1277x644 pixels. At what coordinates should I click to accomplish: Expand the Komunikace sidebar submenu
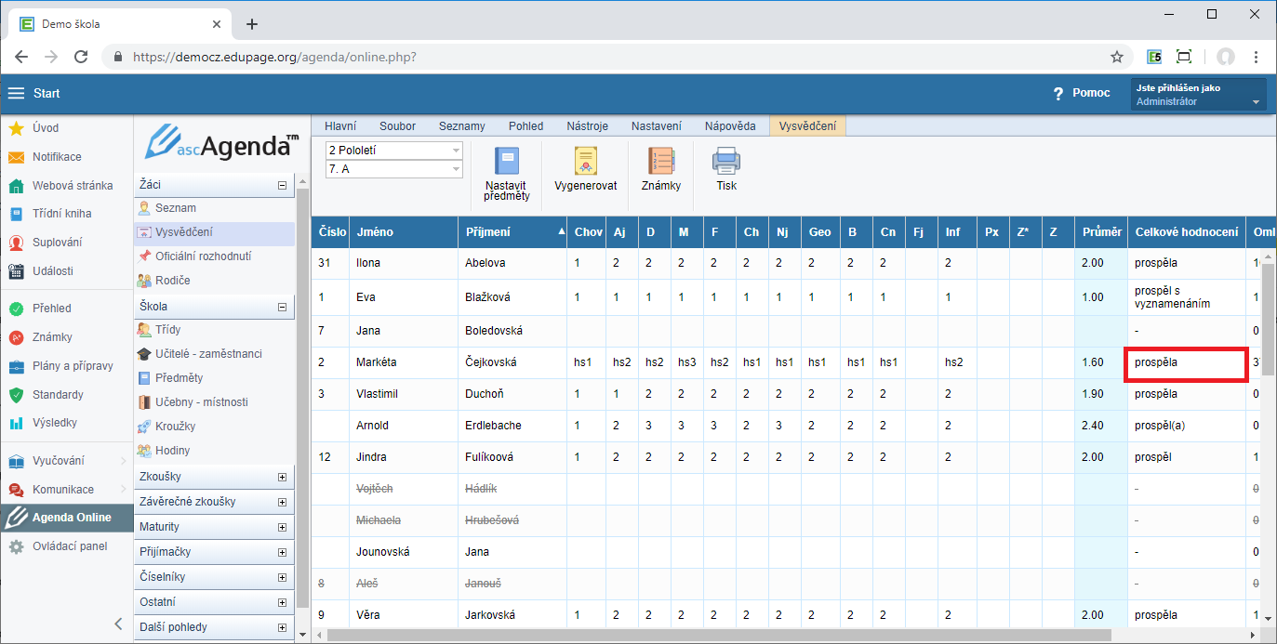tap(123, 490)
